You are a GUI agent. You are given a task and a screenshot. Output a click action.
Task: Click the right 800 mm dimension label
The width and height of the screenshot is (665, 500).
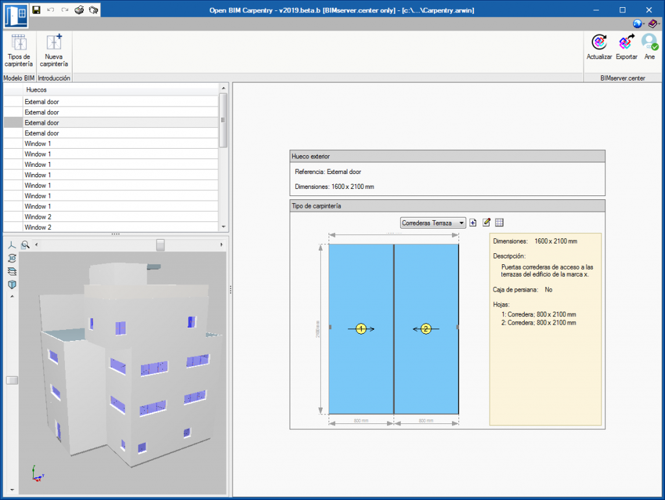426,421
